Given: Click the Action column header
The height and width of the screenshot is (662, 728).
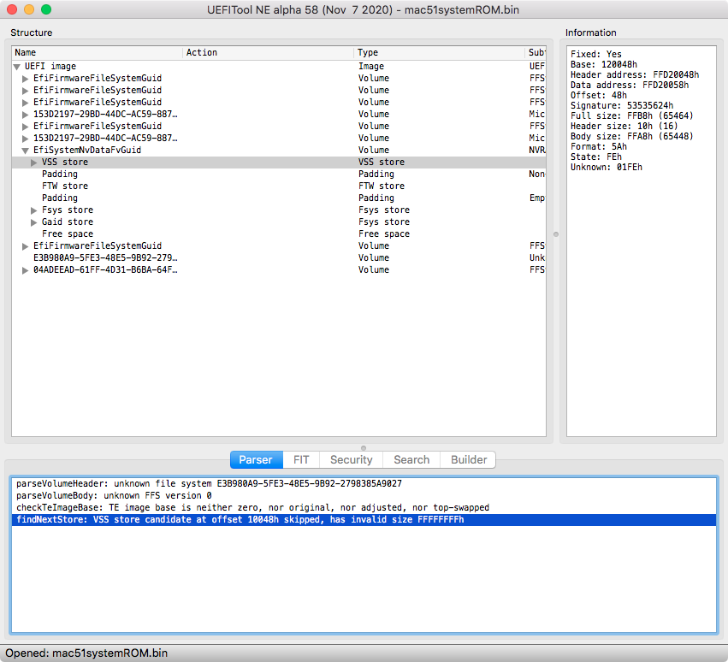Looking at the screenshot, I should 269,52.
